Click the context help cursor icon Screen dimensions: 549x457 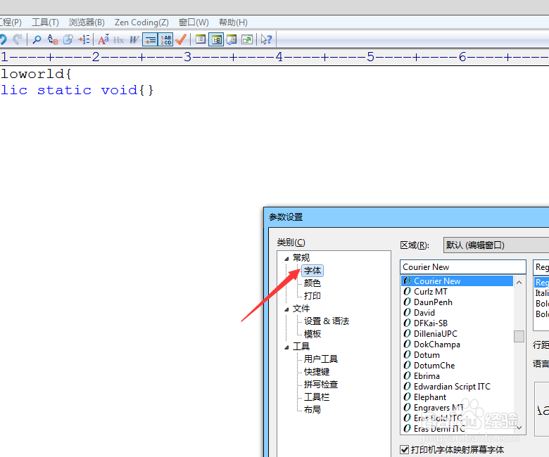coord(266,39)
